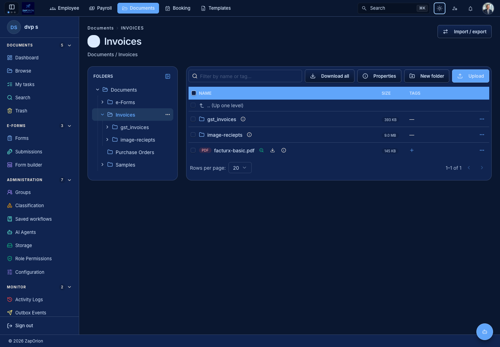Go to previous page arrow
This screenshot has width=500, height=347.
tap(469, 168)
